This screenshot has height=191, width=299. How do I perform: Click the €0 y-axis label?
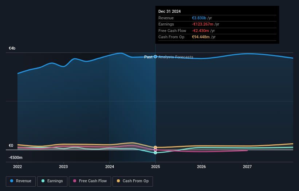(11, 145)
